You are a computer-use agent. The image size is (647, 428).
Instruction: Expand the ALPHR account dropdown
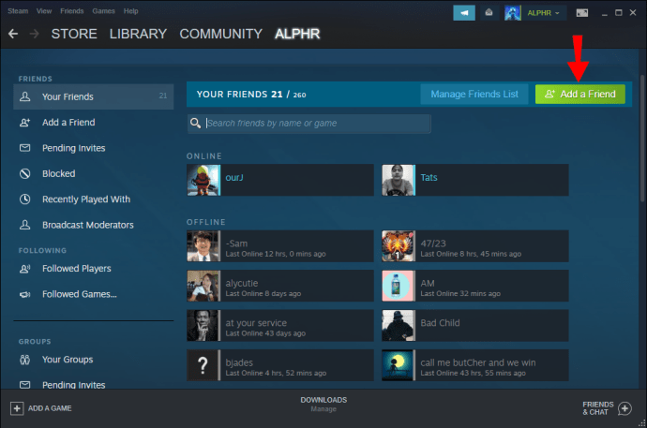pyautogui.click(x=543, y=13)
